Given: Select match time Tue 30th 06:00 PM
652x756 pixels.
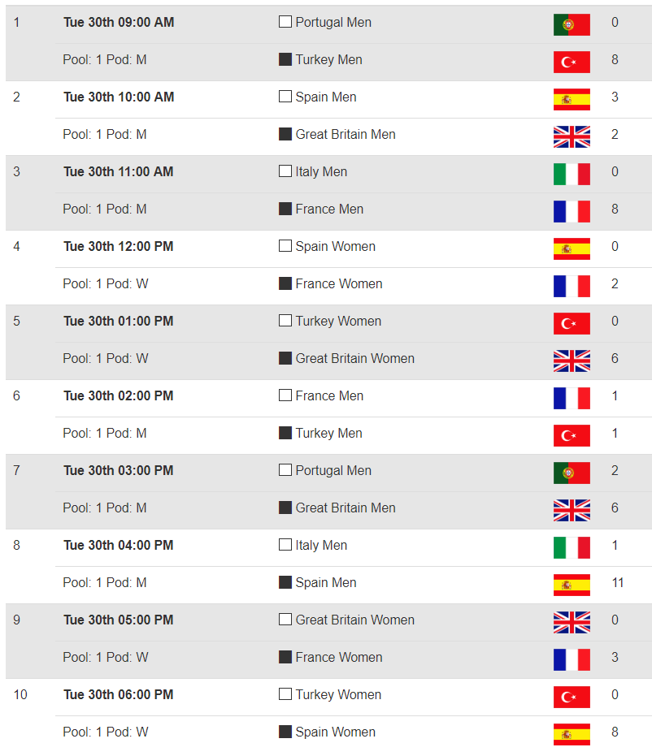Looking at the screenshot, I should [118, 695].
